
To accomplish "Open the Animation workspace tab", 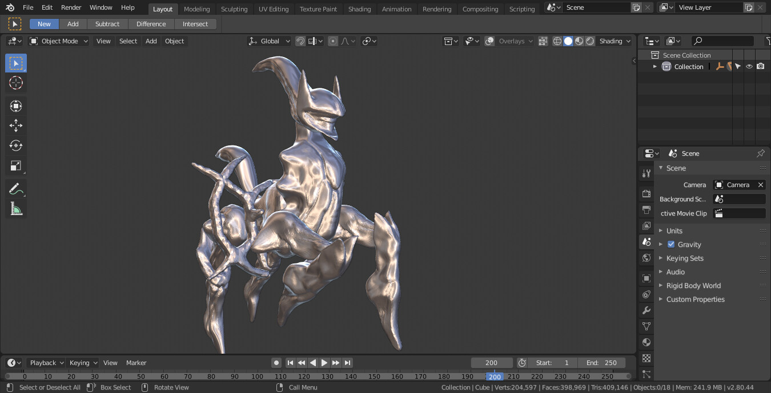I will pos(396,9).
